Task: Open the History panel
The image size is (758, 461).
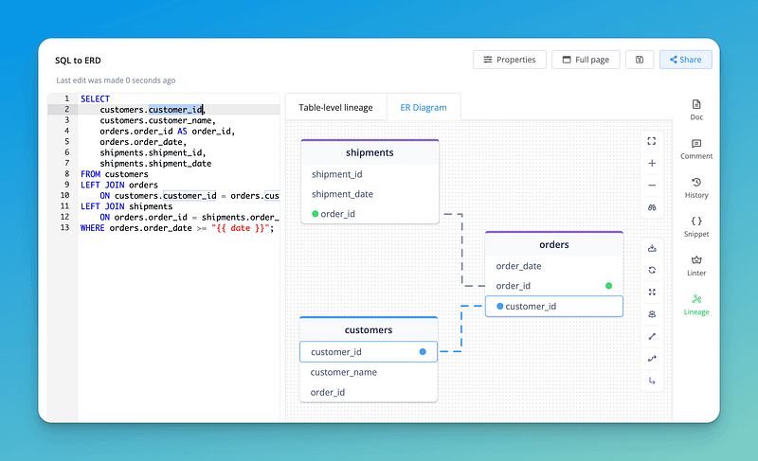Action: coord(696,187)
